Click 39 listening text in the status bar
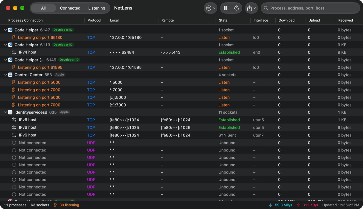 click(69, 205)
